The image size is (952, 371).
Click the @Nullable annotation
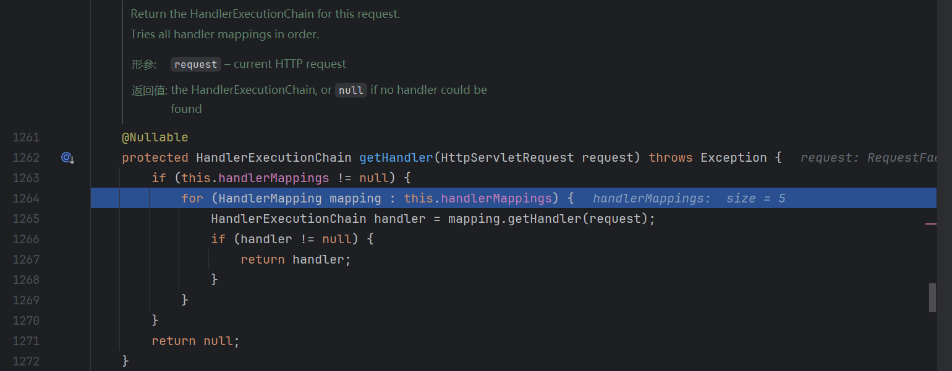[155, 137]
